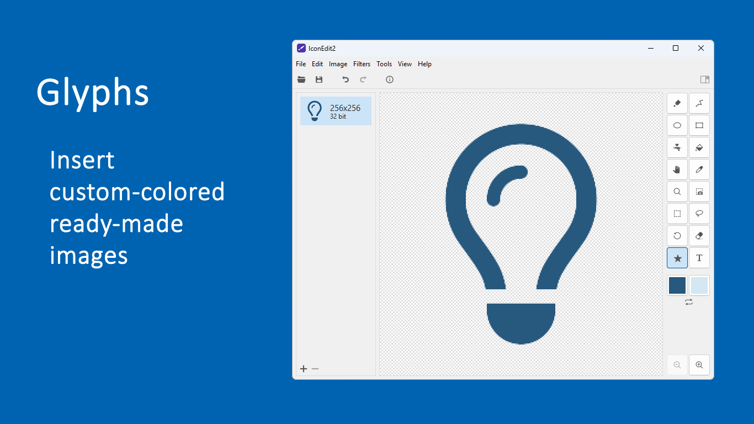754x424 pixels.
Task: Toggle the star Glyphs tool
Action: (677, 258)
